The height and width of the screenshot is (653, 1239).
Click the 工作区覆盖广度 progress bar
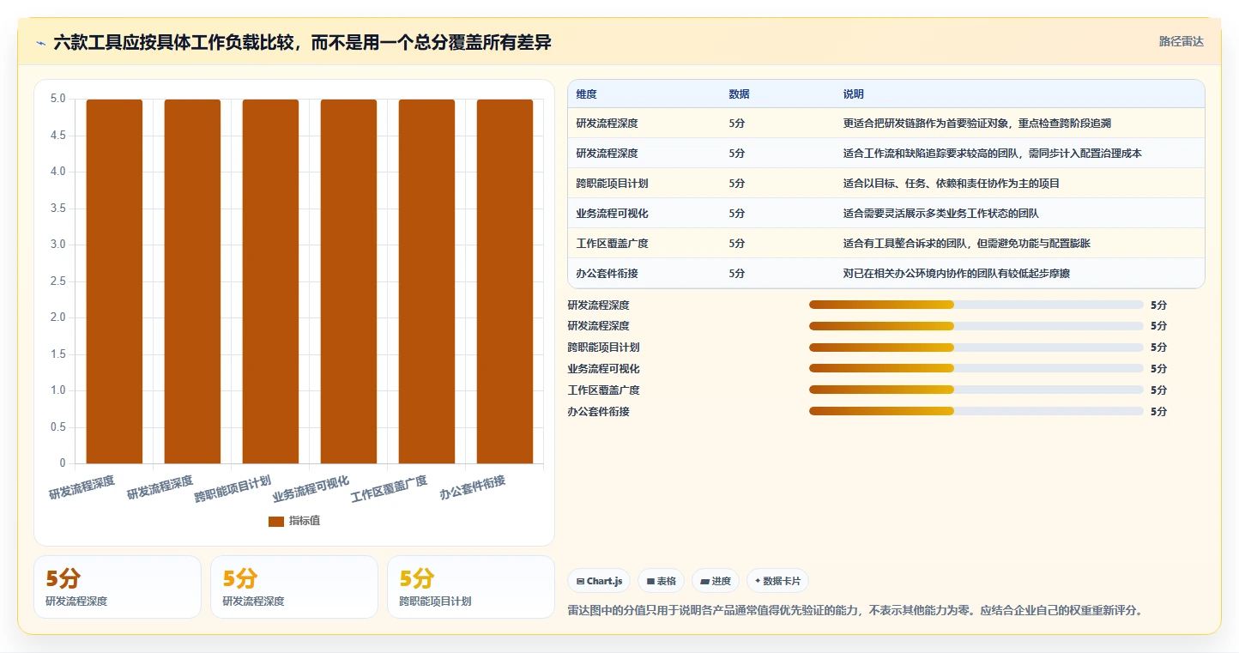click(976, 390)
